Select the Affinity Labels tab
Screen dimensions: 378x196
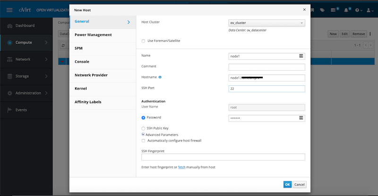pos(103,102)
